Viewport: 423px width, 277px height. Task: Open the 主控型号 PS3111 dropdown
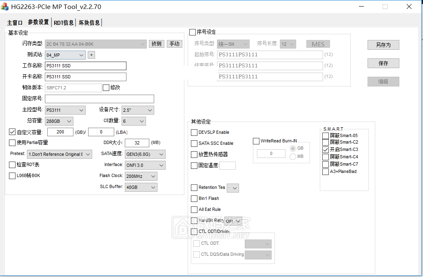[x=65, y=110]
